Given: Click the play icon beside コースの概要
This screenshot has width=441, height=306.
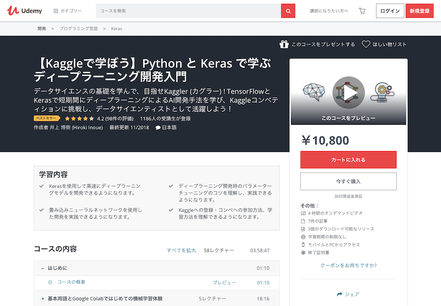Looking at the screenshot, I should pos(50,282).
